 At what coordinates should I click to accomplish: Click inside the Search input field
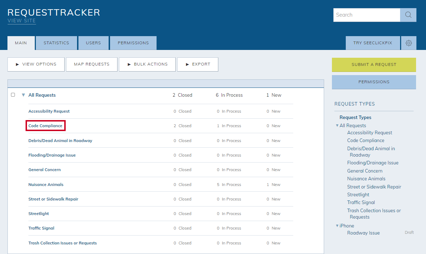click(367, 15)
